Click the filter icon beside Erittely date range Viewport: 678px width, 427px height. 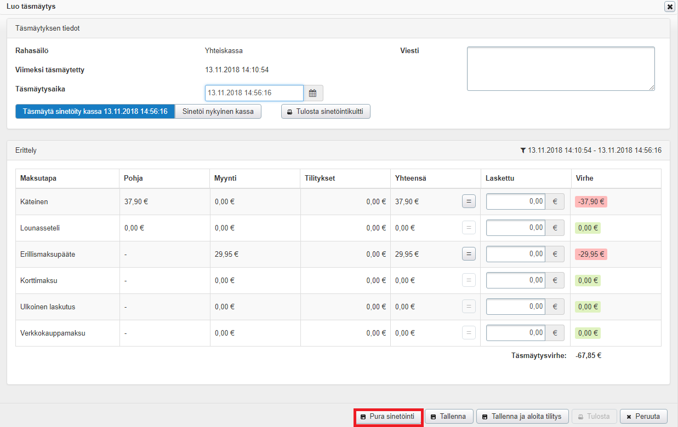(x=523, y=150)
